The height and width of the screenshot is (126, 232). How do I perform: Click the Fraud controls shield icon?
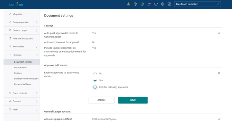[10, 93]
